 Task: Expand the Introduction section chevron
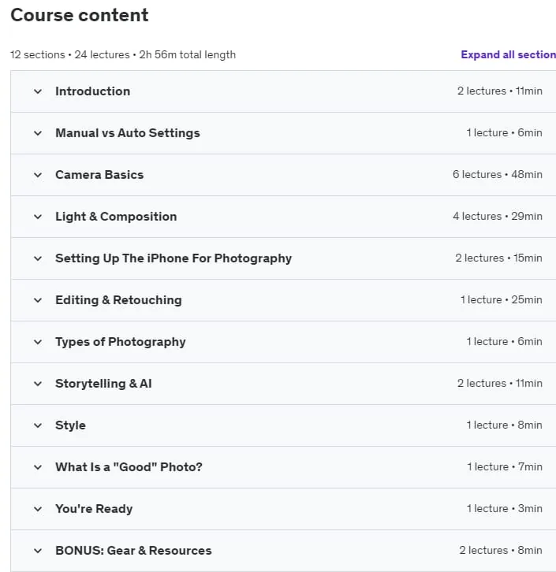[38, 91]
